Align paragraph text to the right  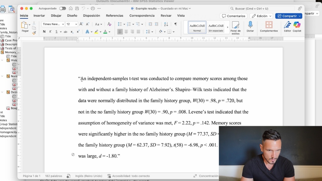coord(132,32)
